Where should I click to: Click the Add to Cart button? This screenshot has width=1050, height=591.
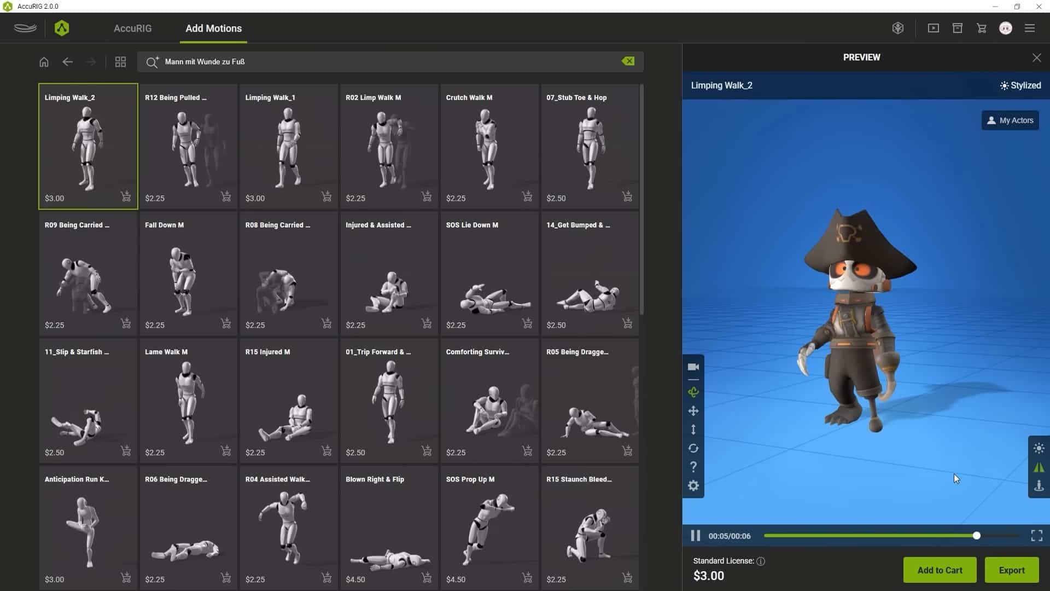coord(940,570)
